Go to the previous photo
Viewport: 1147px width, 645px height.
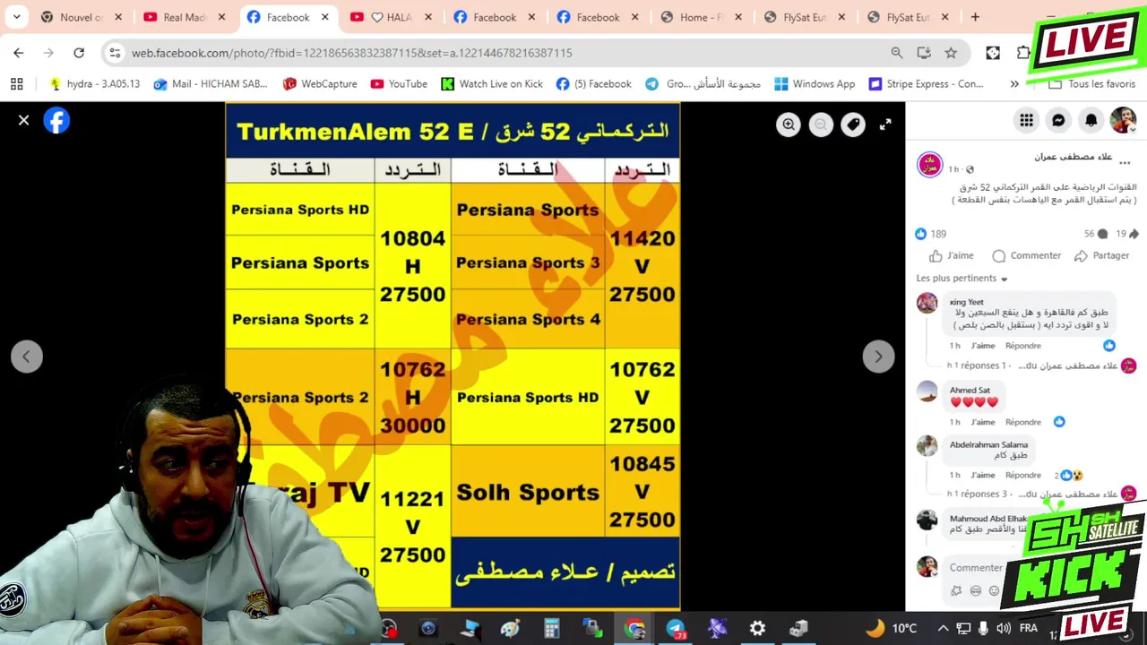click(x=27, y=357)
